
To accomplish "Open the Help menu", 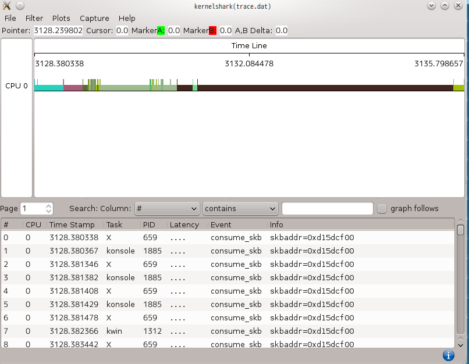I will coord(127,18).
